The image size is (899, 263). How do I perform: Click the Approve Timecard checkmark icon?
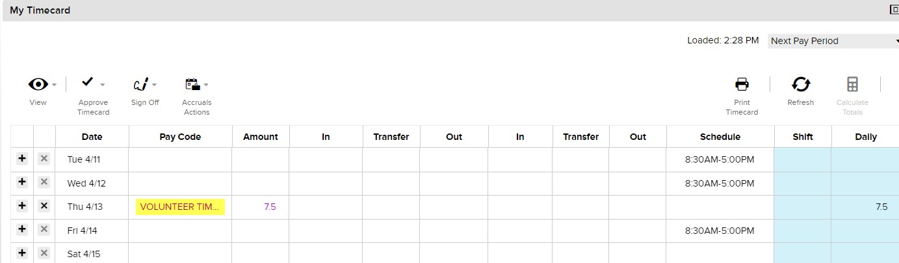point(88,82)
